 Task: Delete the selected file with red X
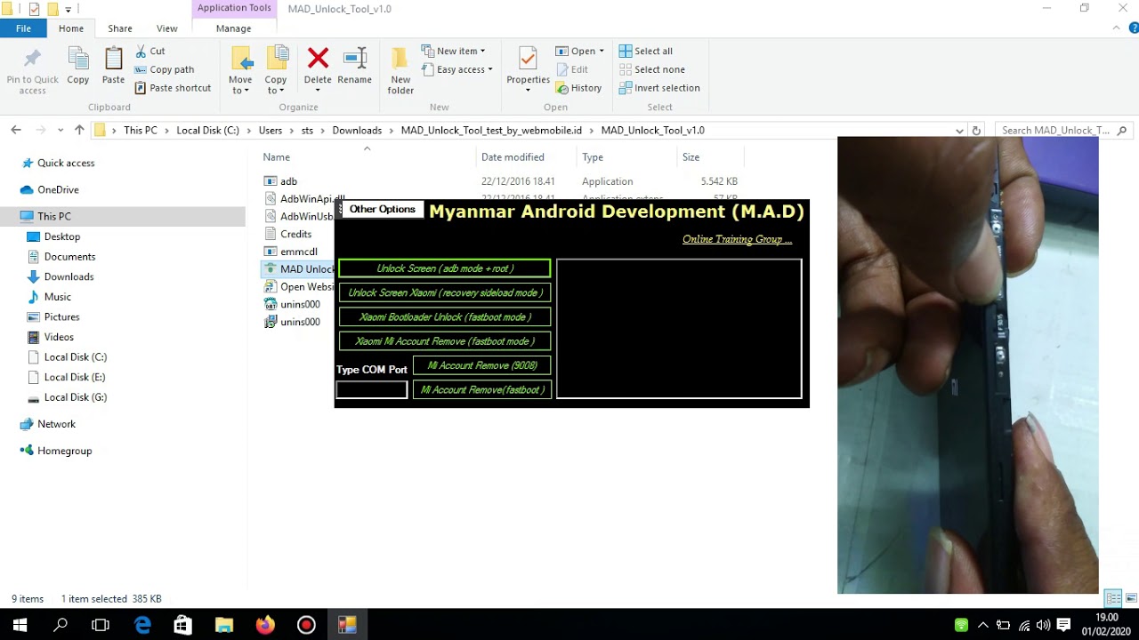[x=318, y=67]
